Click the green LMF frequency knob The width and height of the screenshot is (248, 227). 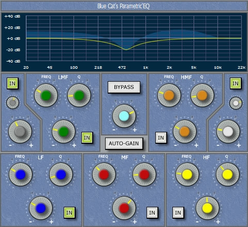point(46,95)
